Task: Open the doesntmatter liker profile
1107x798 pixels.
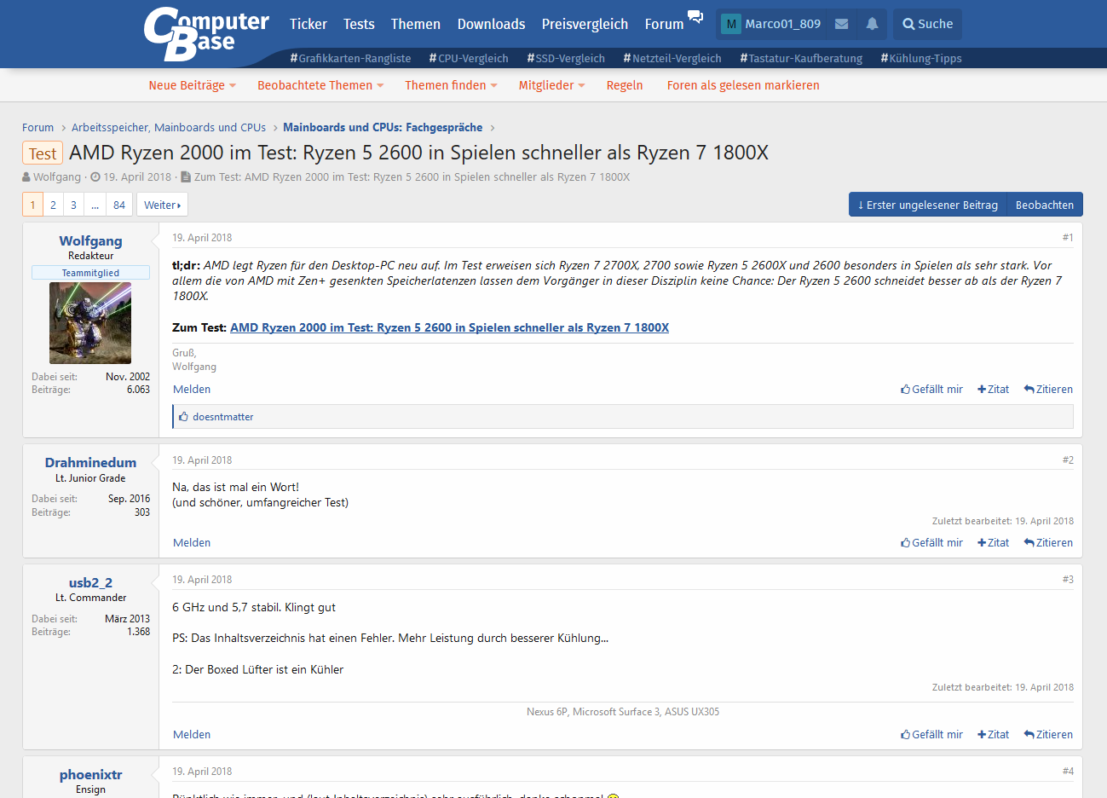Action: pyautogui.click(x=223, y=417)
